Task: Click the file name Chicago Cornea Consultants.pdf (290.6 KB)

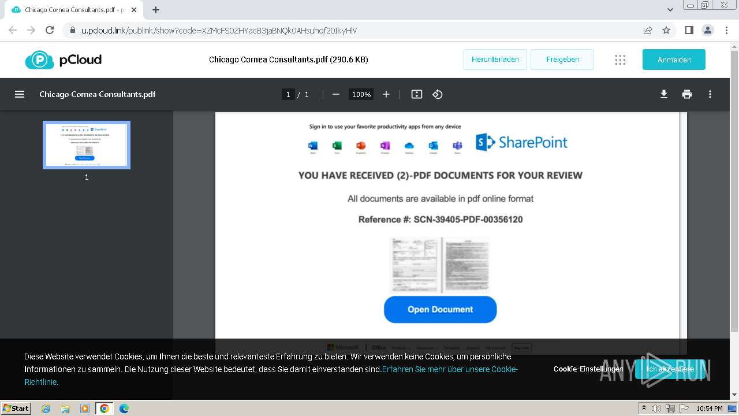Action: [289, 60]
